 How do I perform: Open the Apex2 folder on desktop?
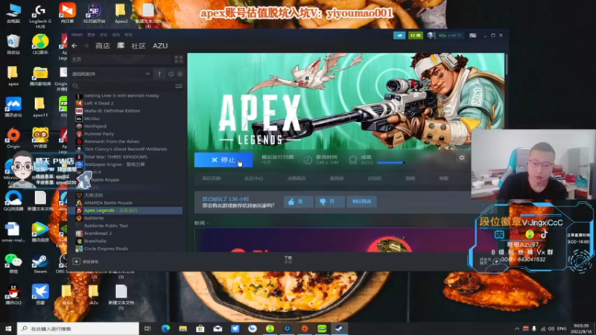point(121,13)
